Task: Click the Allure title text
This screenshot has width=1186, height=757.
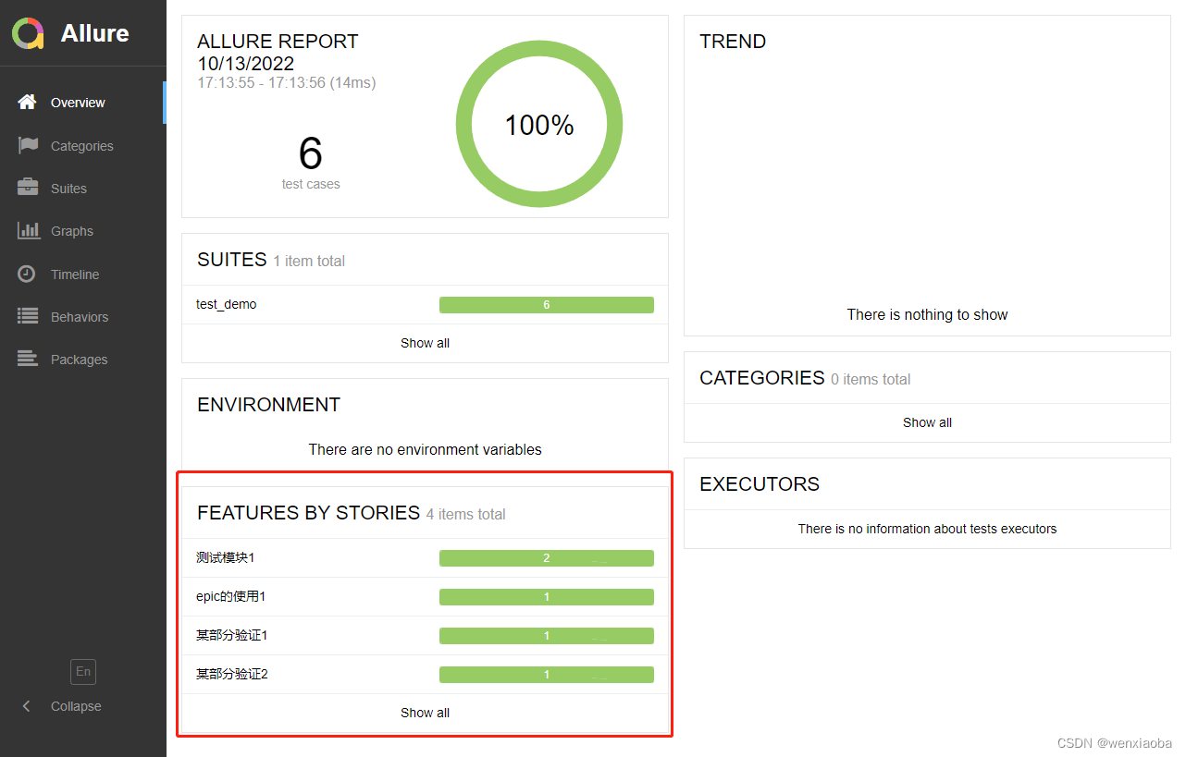Action: [x=95, y=33]
